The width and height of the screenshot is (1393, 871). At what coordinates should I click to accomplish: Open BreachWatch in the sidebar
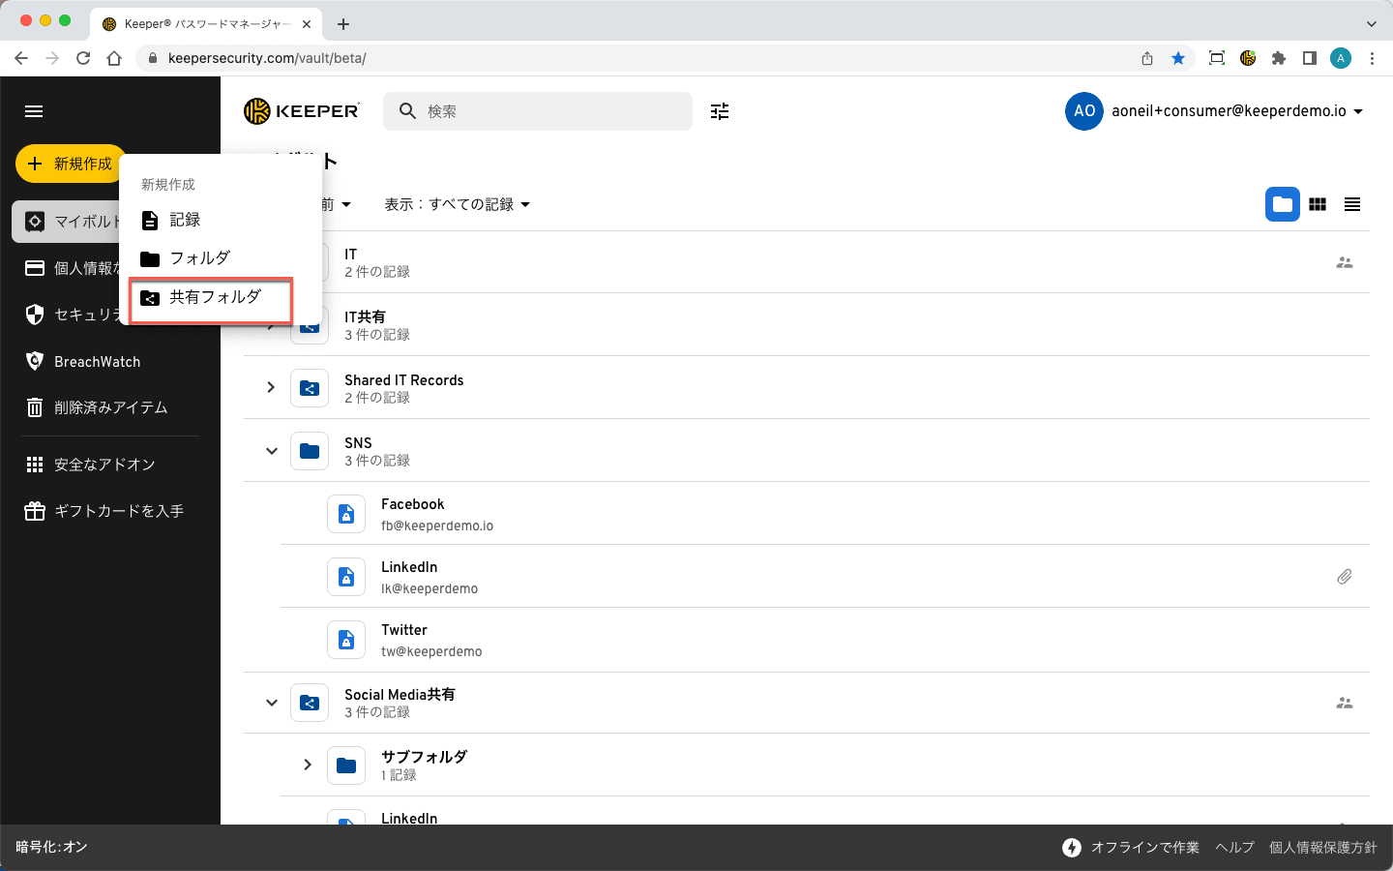(97, 362)
